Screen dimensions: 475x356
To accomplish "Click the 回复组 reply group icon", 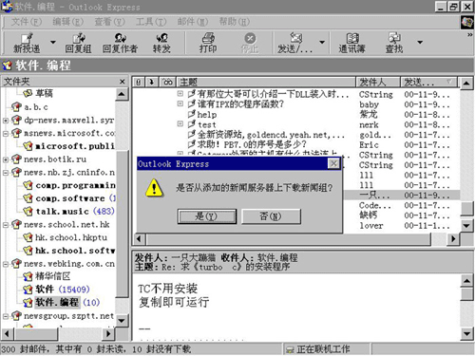I will click(78, 43).
